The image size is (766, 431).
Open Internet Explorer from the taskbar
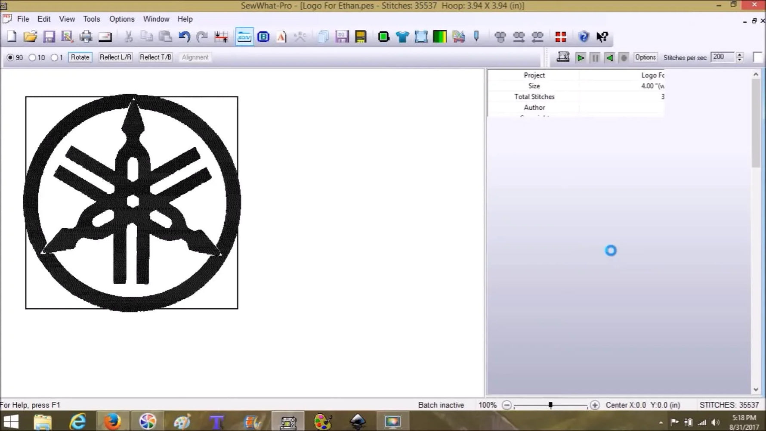coord(78,422)
